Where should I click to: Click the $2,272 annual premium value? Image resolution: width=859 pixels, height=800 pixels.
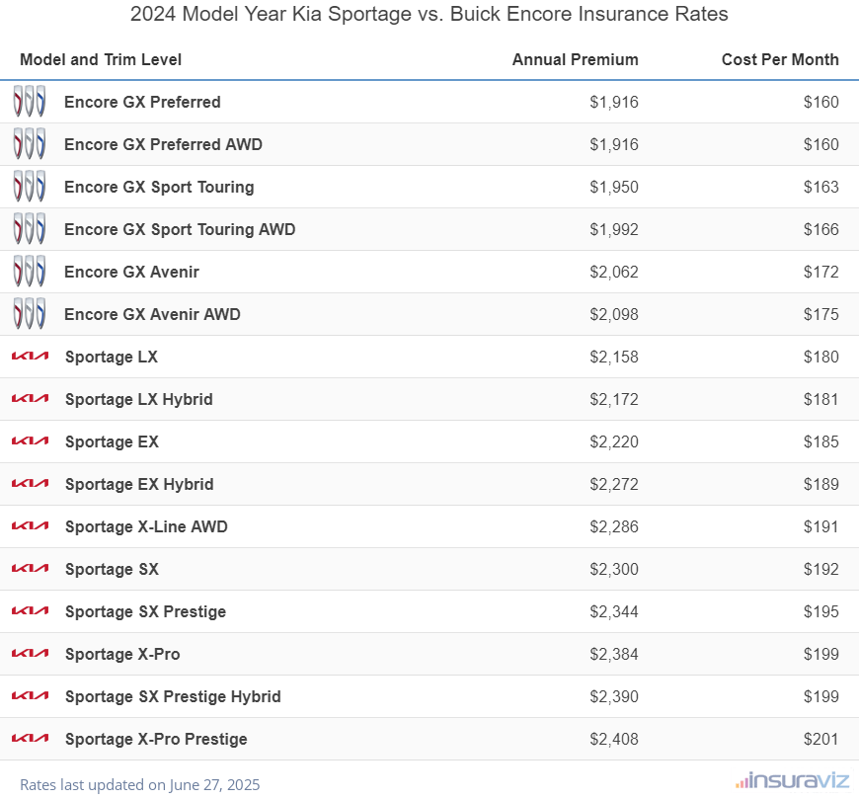(614, 484)
